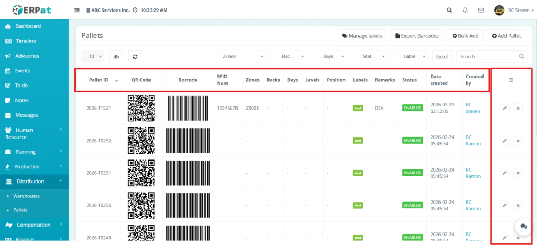The height and width of the screenshot is (245, 537).
Task: Change page size dropdown showing 10
Action: click(x=93, y=56)
